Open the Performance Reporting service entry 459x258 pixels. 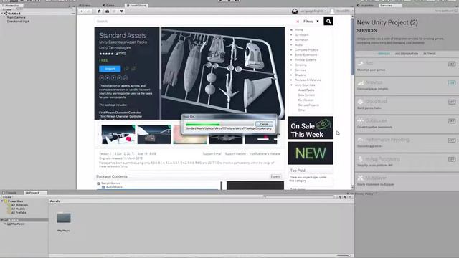pos(407,143)
